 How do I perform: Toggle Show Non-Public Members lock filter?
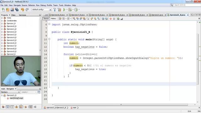(16, 107)
